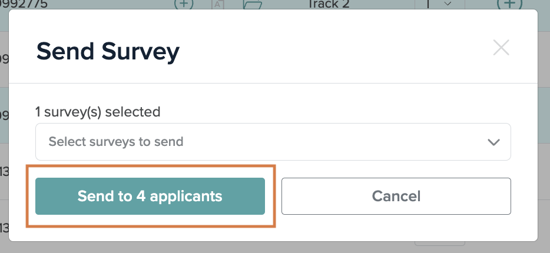
Task: Close the Send Survey modal with X
Action: (501, 48)
